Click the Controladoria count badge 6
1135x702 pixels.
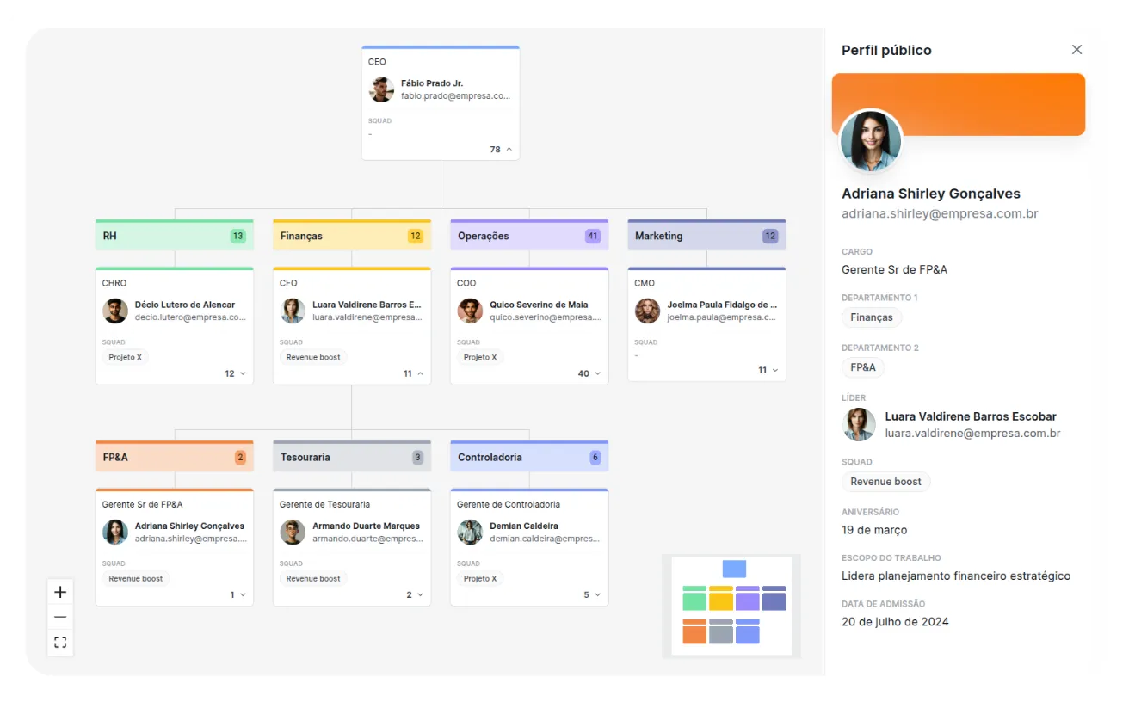595,457
